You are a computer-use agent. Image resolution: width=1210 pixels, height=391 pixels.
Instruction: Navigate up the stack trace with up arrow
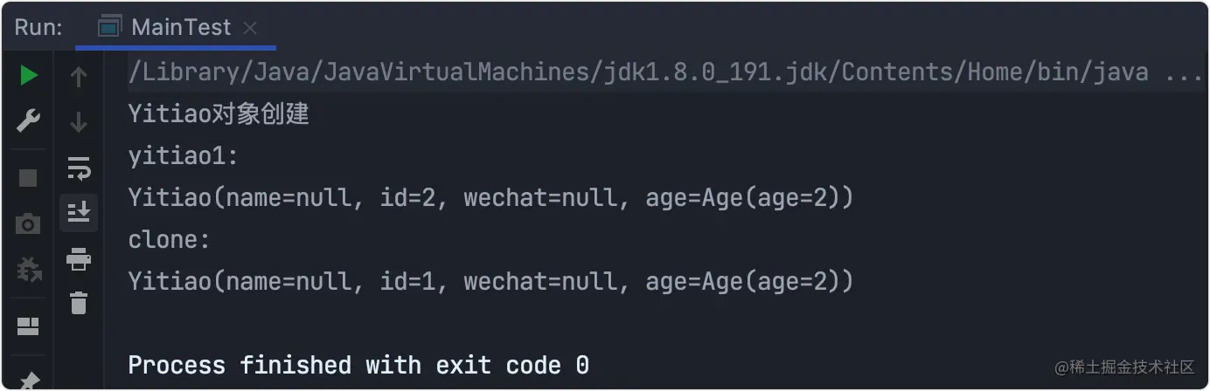79,78
